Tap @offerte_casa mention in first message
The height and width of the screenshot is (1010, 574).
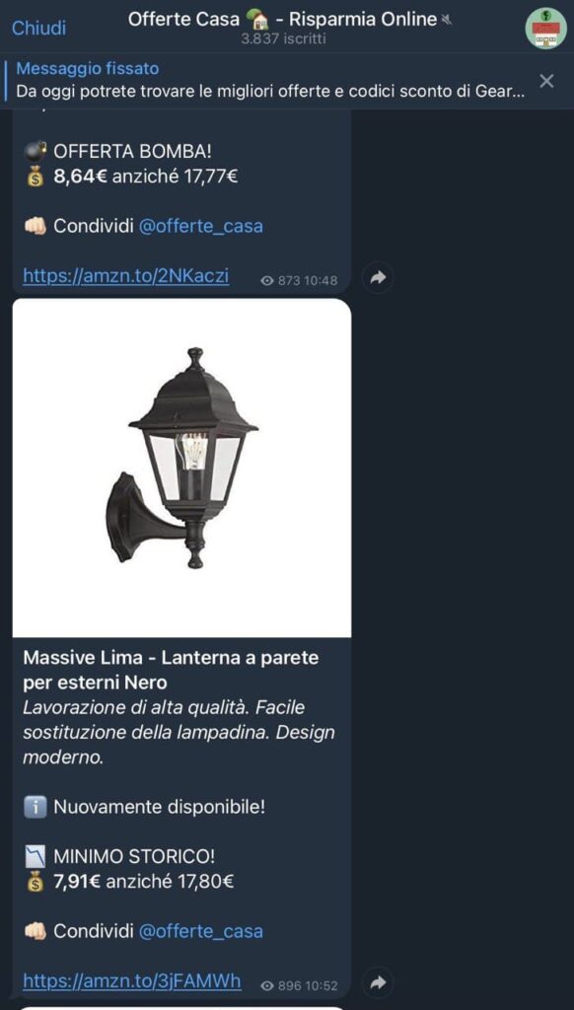pyautogui.click(x=201, y=226)
